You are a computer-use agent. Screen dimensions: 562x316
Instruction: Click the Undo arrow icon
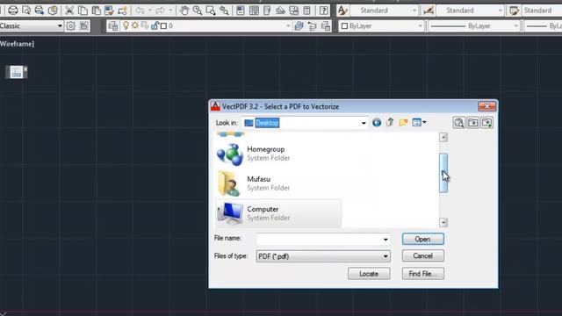tap(140, 11)
